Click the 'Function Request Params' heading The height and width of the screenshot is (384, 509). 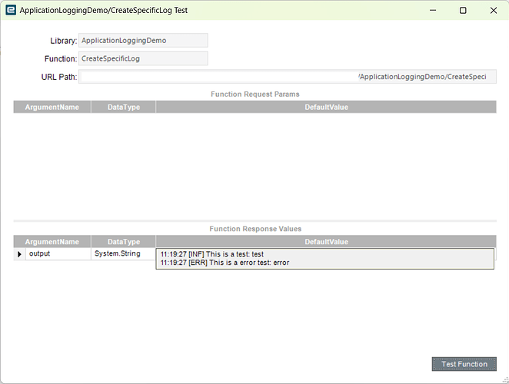tap(255, 94)
